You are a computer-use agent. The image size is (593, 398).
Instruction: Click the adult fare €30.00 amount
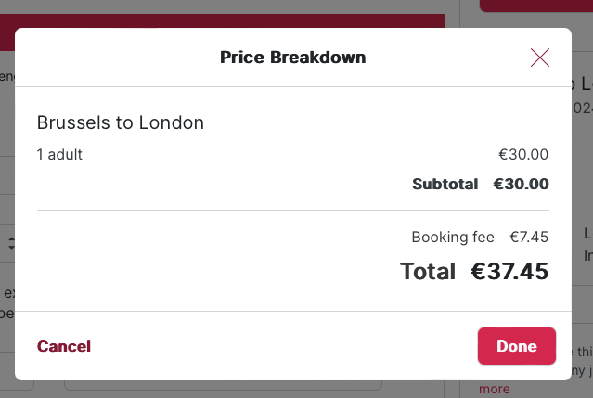pyautogui.click(x=523, y=154)
